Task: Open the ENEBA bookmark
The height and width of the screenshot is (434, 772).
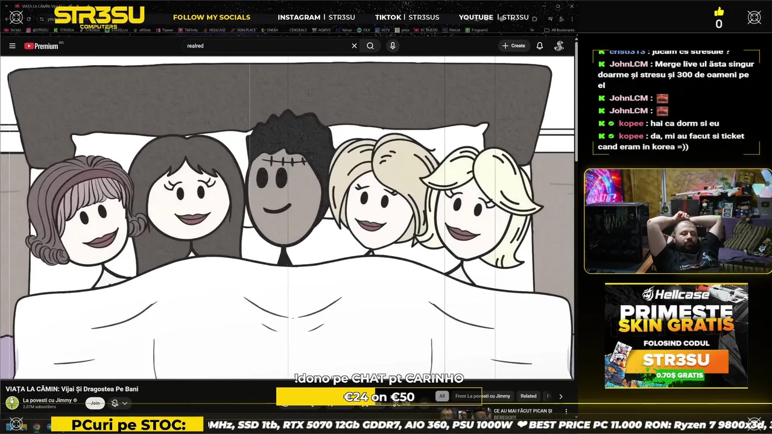Action: [270, 30]
